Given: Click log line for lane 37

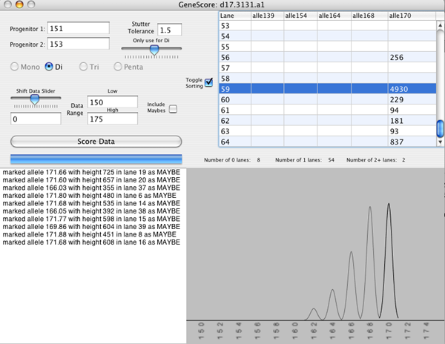Looking at the screenshot, I should click(x=91, y=188).
